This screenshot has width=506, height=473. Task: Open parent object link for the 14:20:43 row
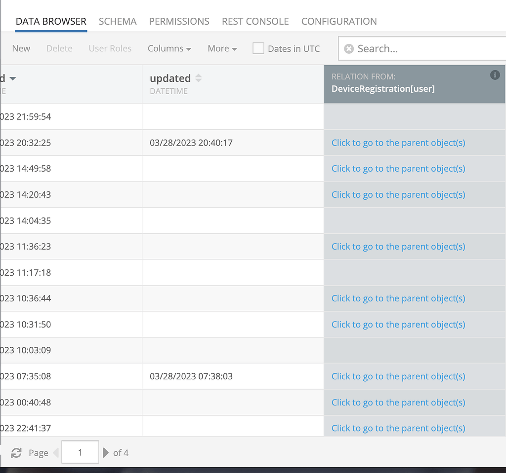(x=398, y=195)
